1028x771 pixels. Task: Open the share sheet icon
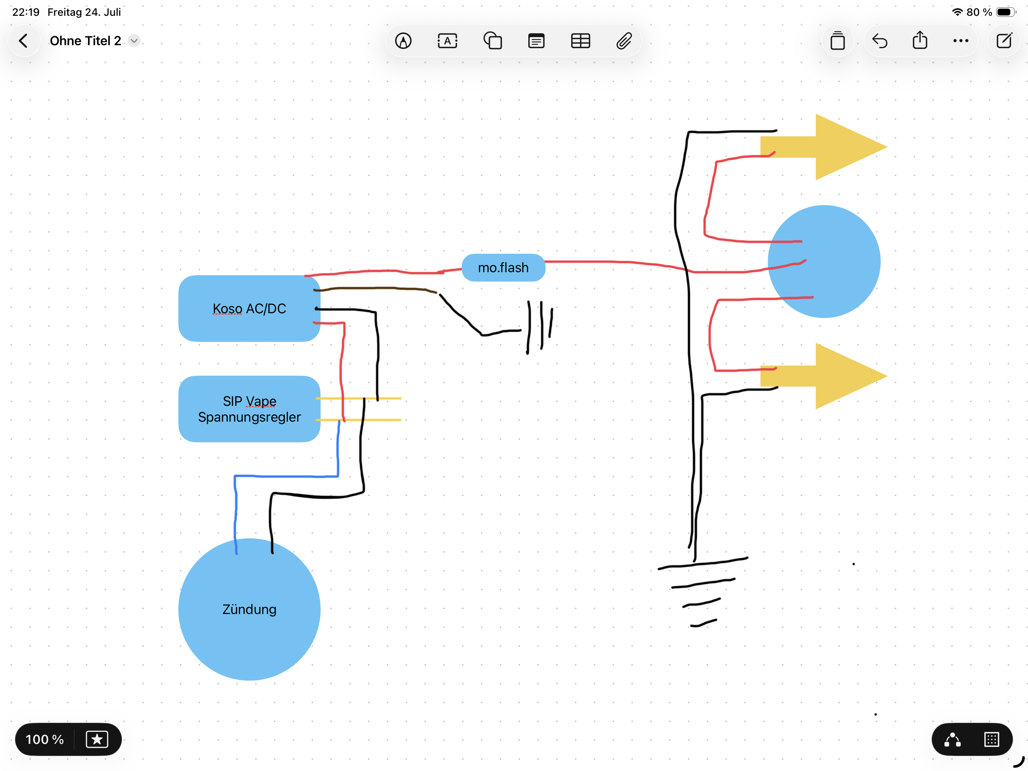point(919,40)
